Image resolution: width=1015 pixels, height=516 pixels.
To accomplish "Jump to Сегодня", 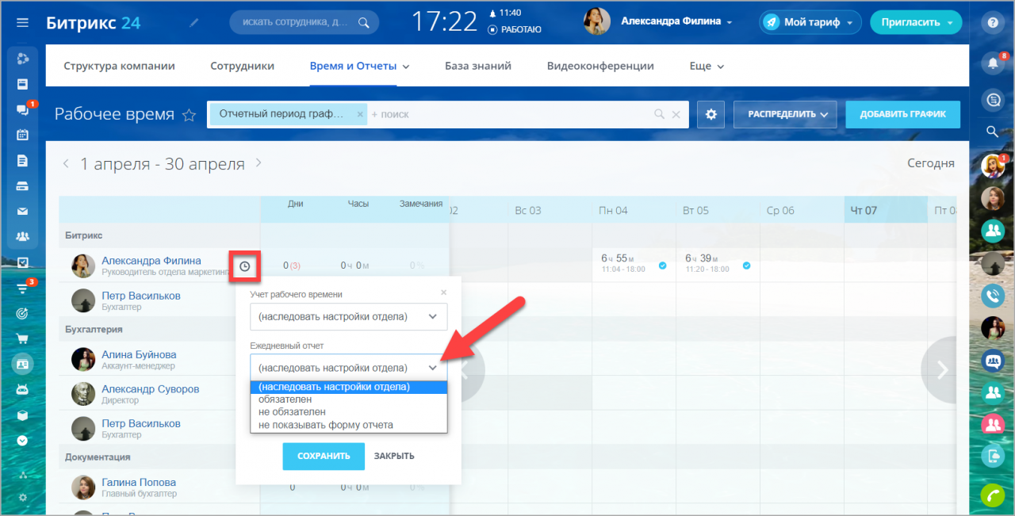I will click(x=931, y=163).
